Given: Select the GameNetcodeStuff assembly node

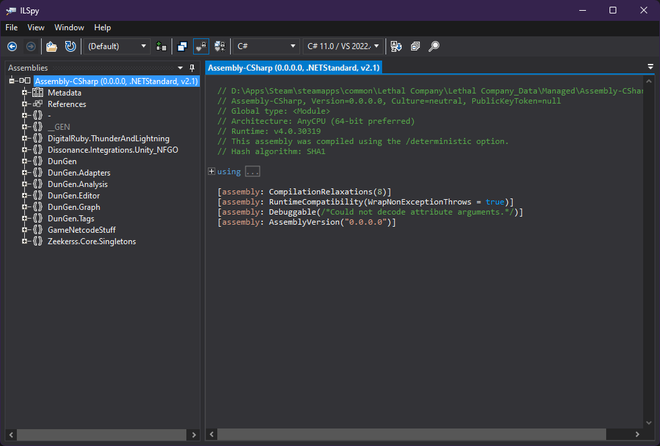Looking at the screenshot, I should coord(82,229).
